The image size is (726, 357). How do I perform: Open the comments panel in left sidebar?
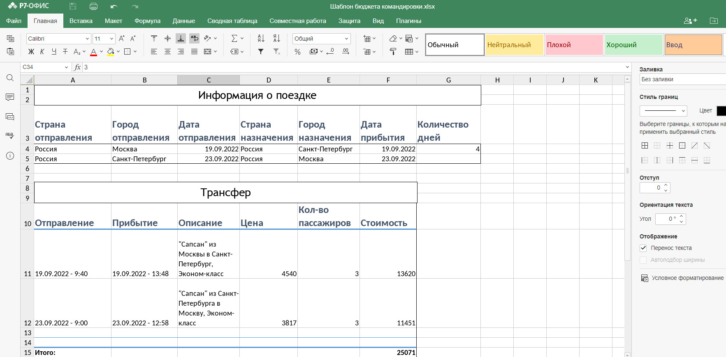pyautogui.click(x=10, y=97)
